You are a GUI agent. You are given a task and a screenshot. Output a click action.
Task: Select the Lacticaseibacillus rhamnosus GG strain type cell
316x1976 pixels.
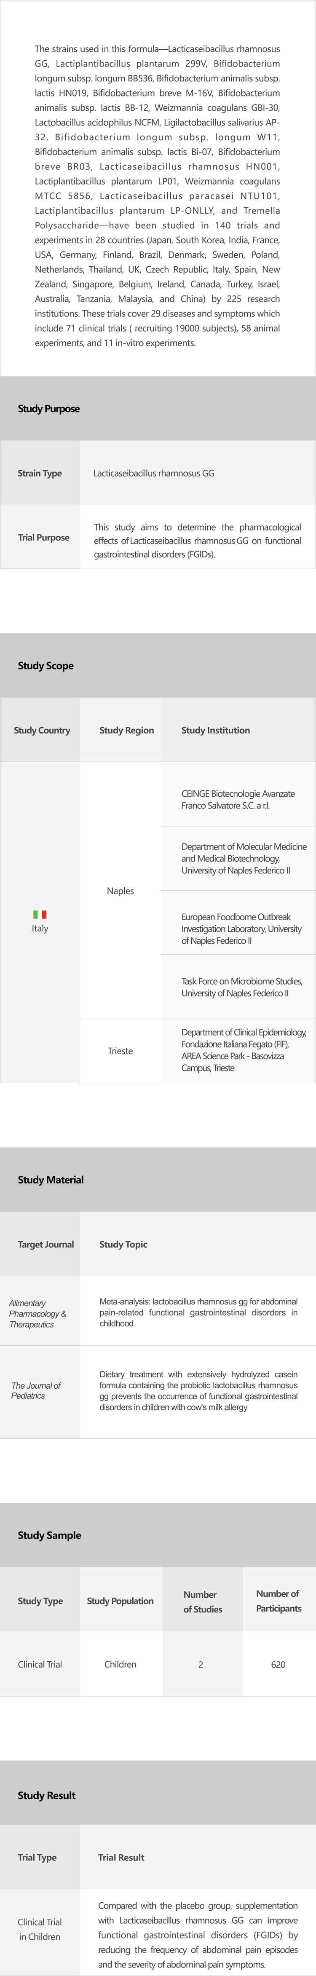point(153,473)
